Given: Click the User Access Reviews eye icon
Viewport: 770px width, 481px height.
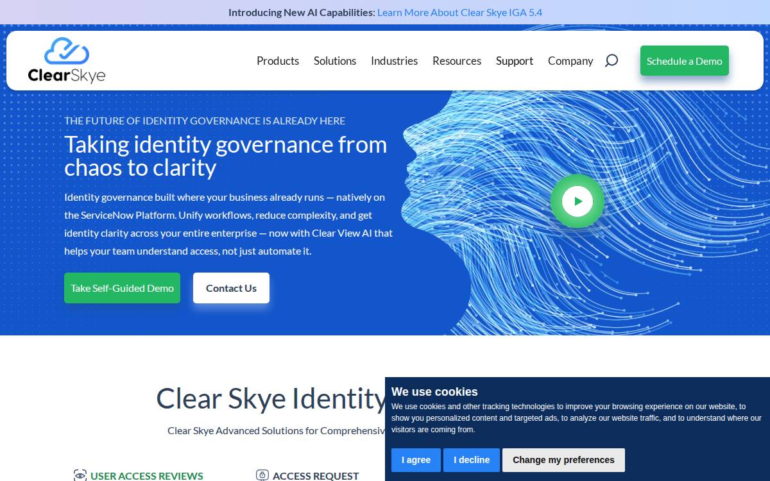Looking at the screenshot, I should coord(80,475).
